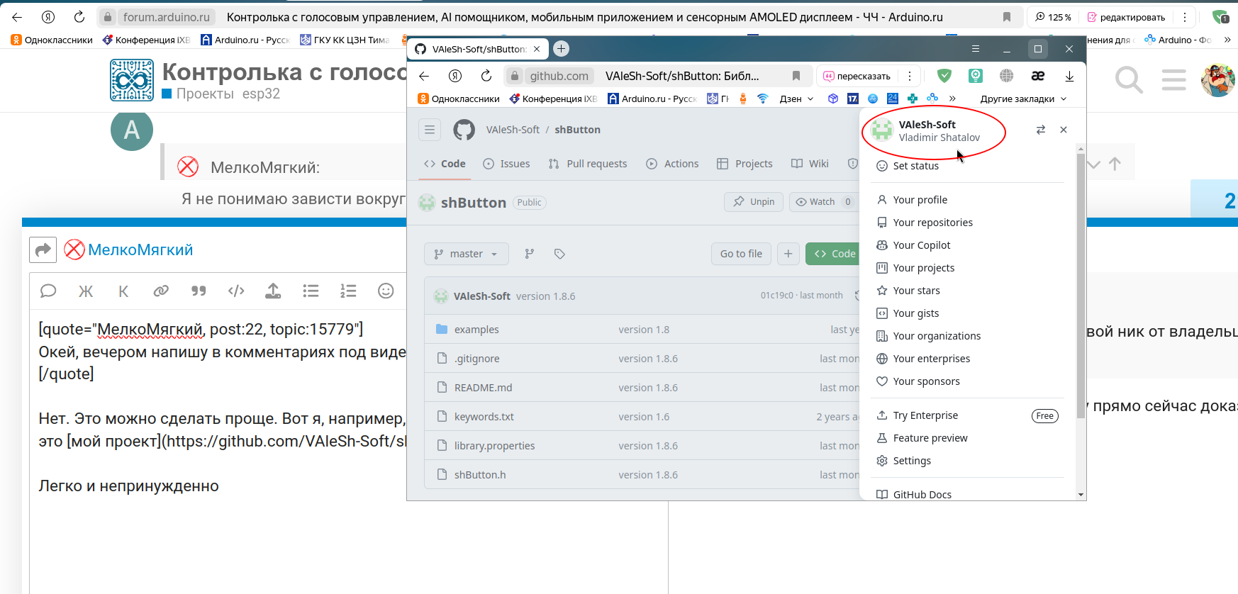
Task: Reload the github.com page
Action: coord(486,76)
